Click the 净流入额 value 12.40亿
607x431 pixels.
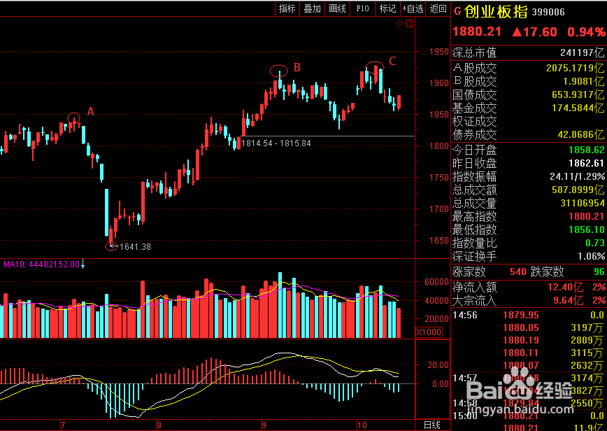[x=565, y=288]
